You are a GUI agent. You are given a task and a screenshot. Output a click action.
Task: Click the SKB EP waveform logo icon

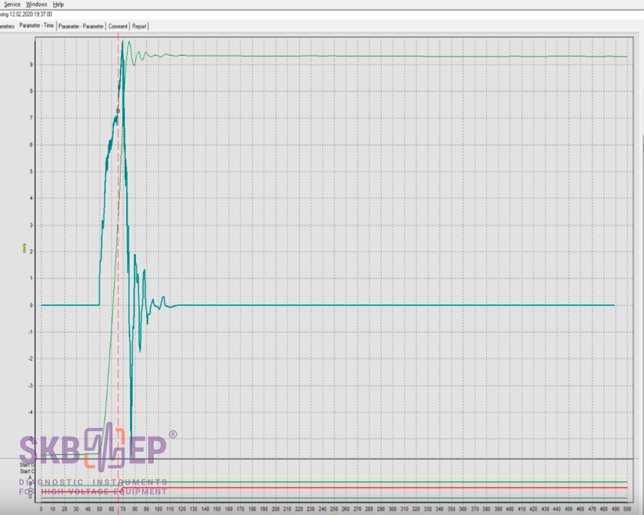pyautogui.click(x=104, y=445)
